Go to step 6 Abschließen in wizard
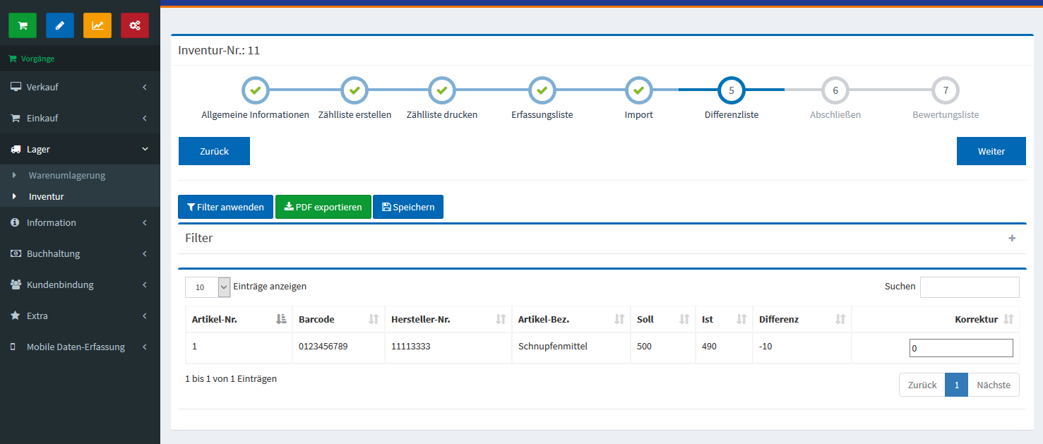This screenshot has width=1043, height=444. 835,91
